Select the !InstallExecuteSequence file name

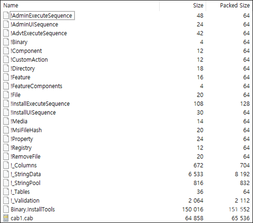point(40,104)
